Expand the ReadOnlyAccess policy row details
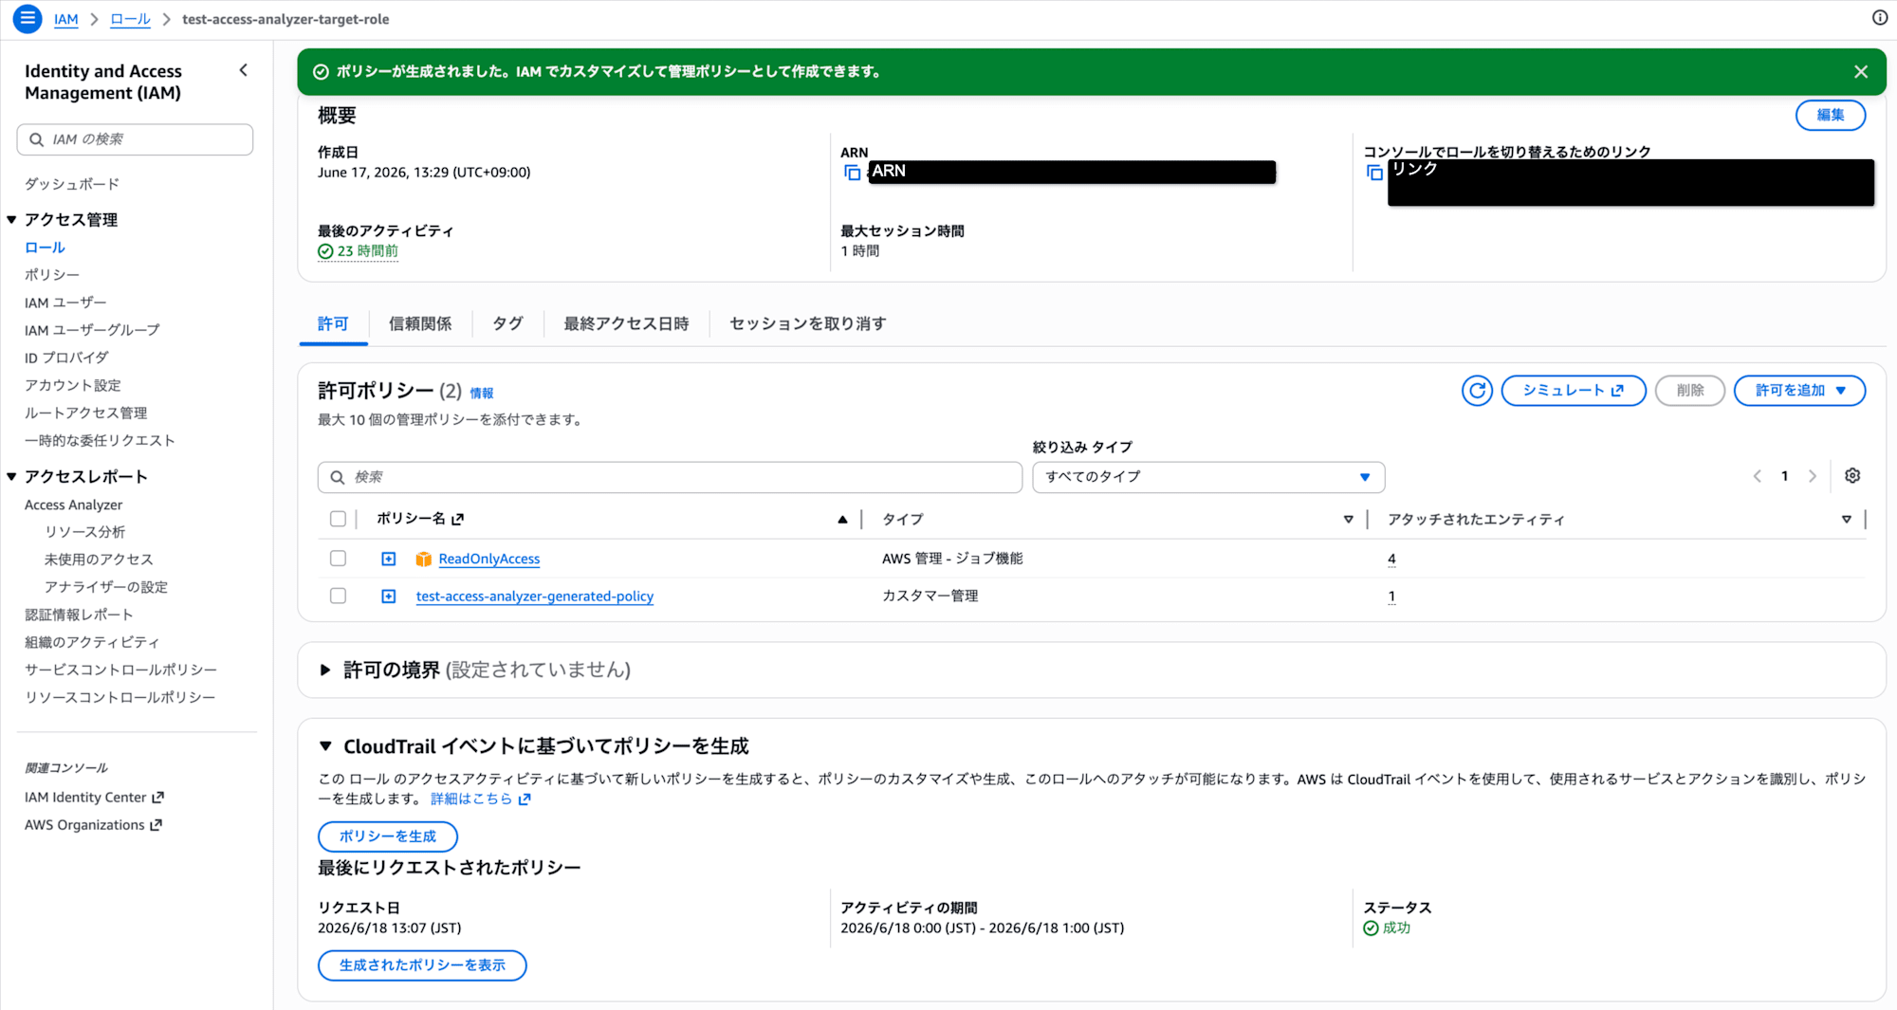The width and height of the screenshot is (1897, 1010). tap(389, 559)
